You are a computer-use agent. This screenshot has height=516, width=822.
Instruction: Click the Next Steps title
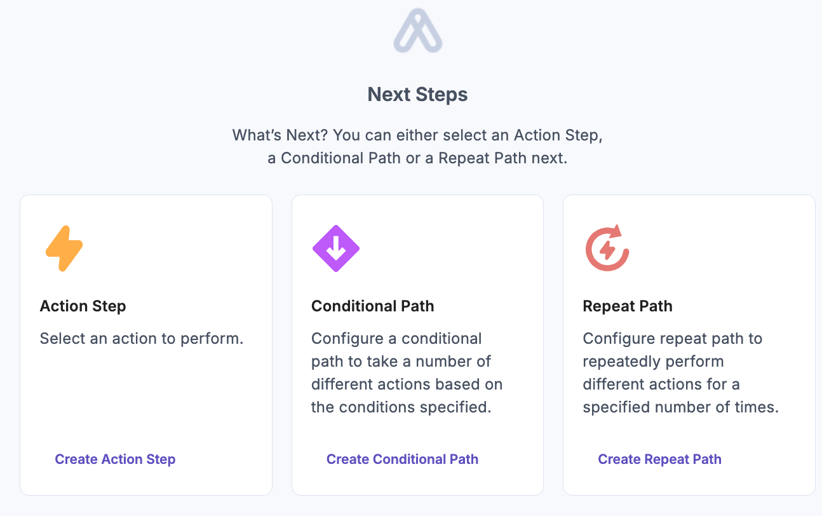(x=417, y=94)
